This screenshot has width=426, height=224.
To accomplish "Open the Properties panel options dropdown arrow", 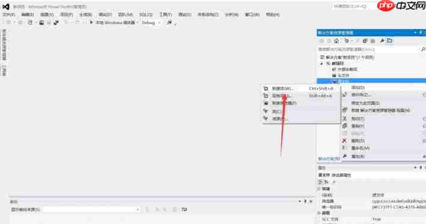I will point(415,167).
